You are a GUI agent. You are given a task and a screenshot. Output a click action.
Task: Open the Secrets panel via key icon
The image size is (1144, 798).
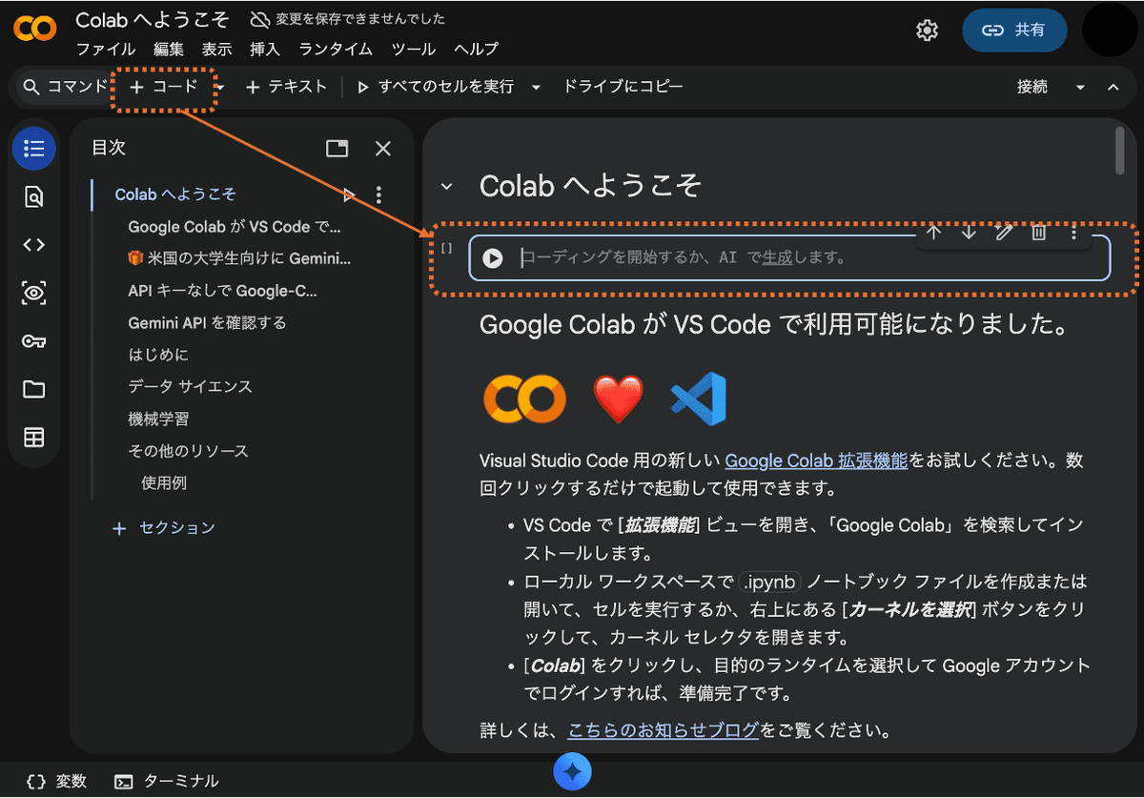click(x=33, y=340)
